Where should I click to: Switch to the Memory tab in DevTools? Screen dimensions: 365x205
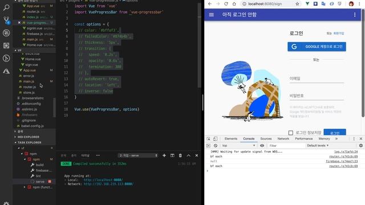[325, 139]
